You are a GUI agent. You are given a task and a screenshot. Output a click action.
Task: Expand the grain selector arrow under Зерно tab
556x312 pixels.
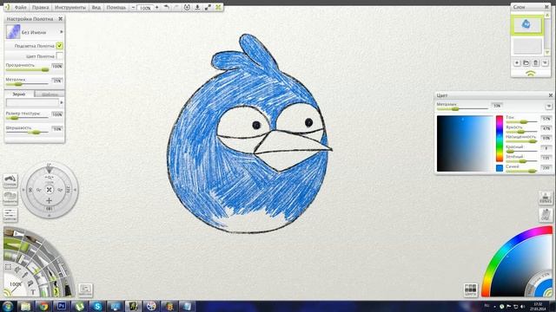pos(62,102)
